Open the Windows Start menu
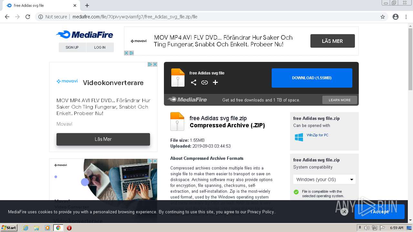413x232 pixels. click(x=9, y=228)
